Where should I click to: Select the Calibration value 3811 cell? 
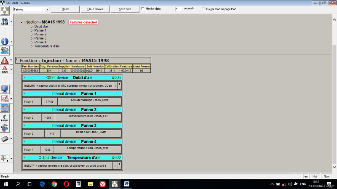112,71
